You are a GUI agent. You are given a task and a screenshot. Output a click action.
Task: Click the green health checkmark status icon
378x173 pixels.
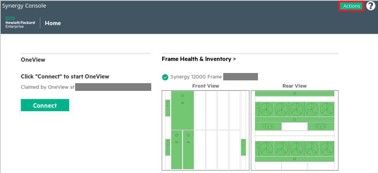pyautogui.click(x=165, y=77)
